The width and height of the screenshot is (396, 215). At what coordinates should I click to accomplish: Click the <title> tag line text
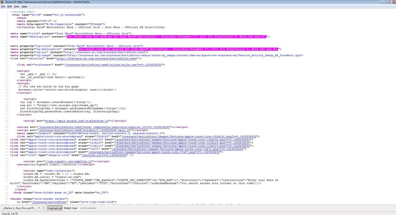pyautogui.click(x=91, y=27)
